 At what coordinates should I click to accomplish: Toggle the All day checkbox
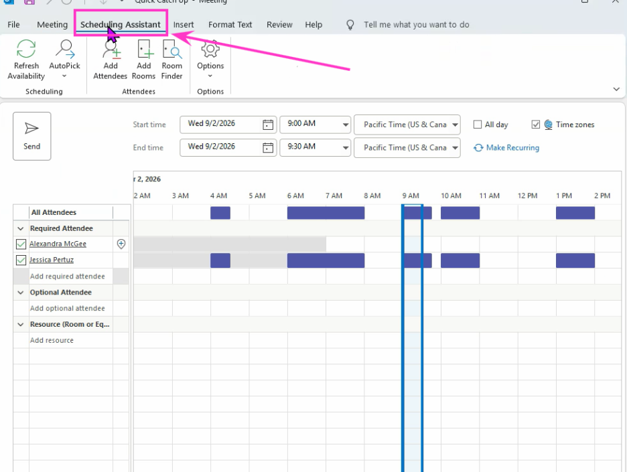478,125
